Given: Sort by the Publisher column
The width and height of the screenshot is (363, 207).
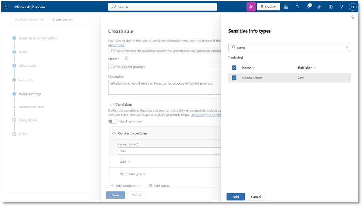Looking at the screenshot, I should pyautogui.click(x=307, y=68).
